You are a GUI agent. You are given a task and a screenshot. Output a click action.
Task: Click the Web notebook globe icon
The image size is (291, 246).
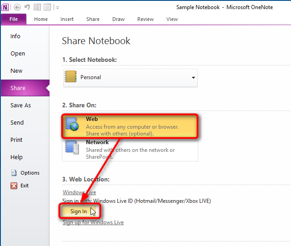tap(72, 124)
